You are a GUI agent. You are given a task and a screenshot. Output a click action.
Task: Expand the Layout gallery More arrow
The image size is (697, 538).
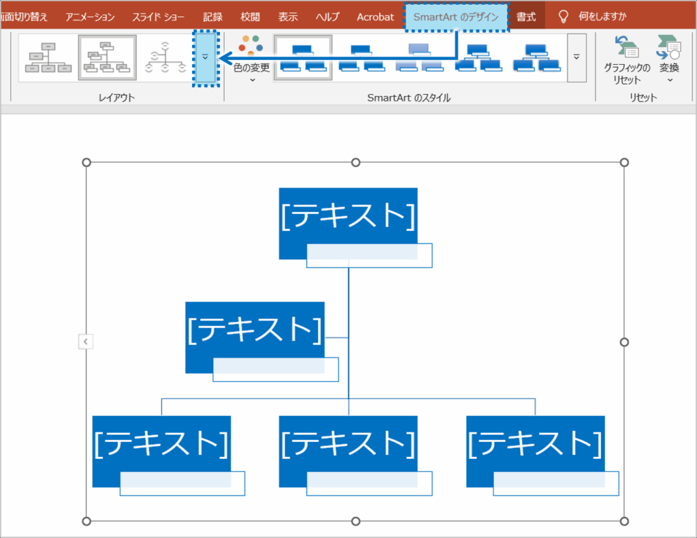[x=206, y=57]
